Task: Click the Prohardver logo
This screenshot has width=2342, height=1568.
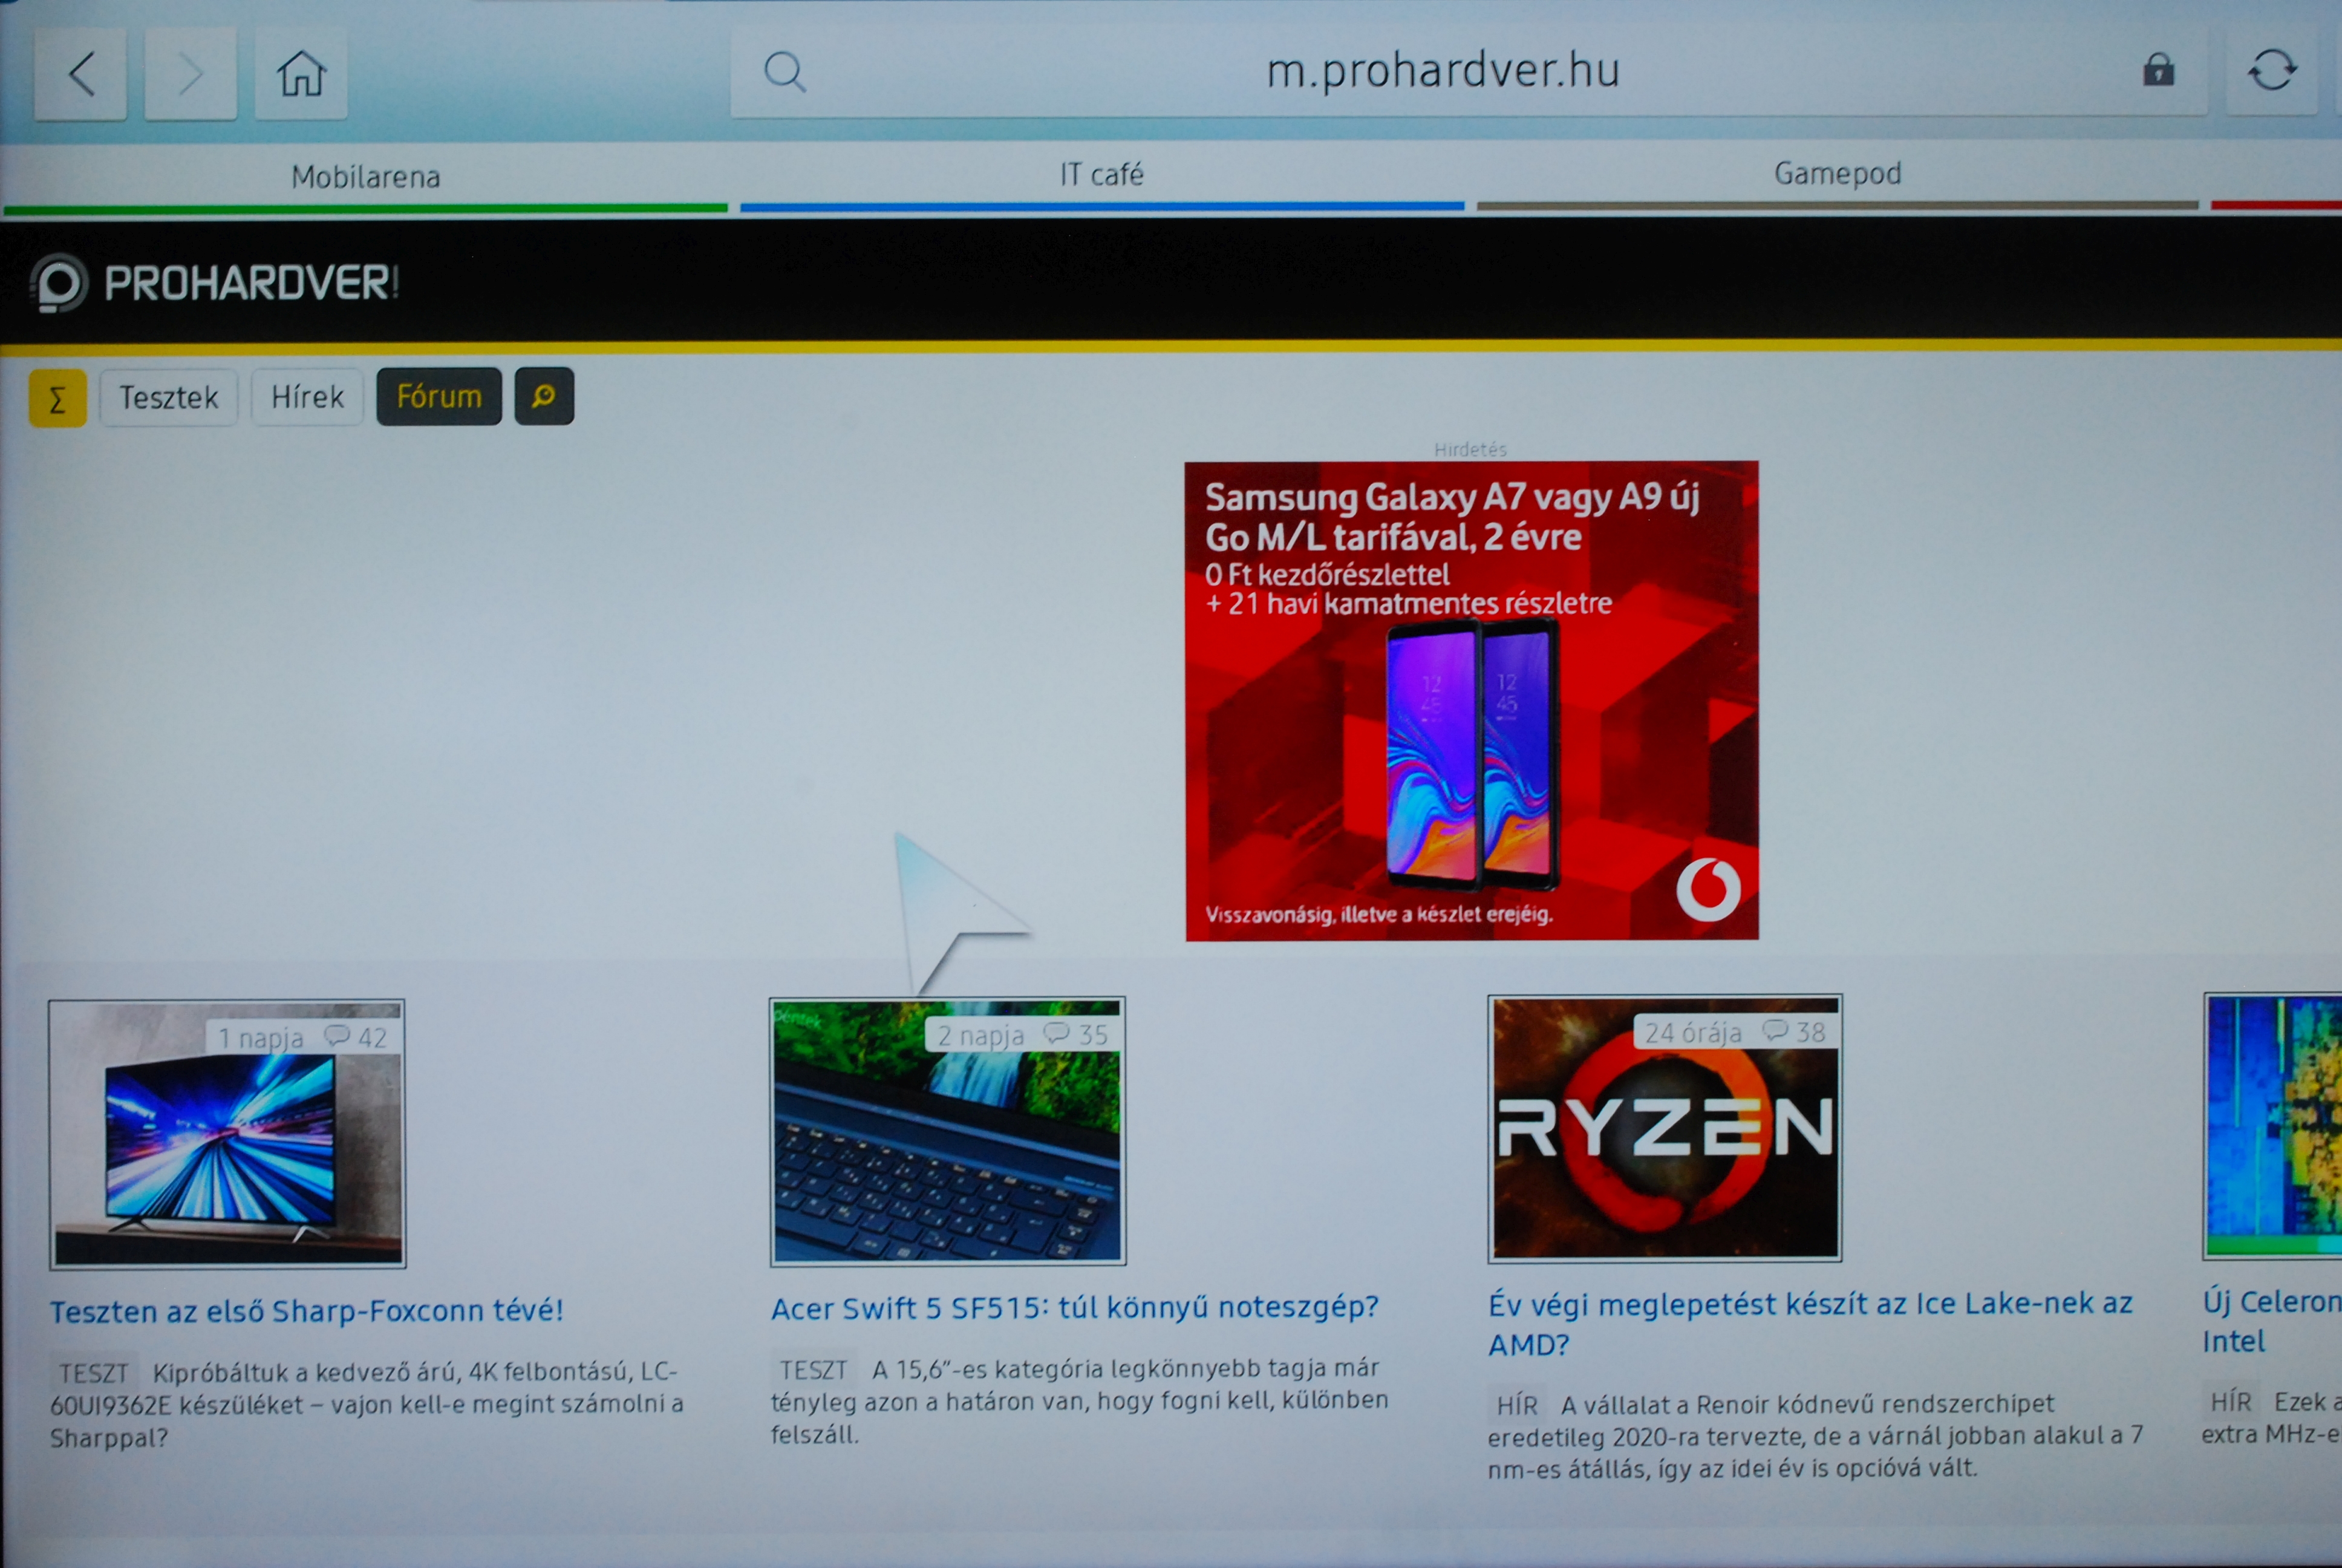Action: click(215, 283)
